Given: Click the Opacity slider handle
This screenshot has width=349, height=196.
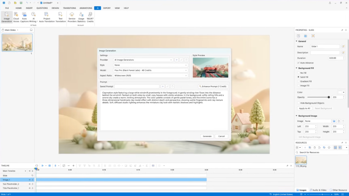Looking at the screenshot, I should (329, 97).
